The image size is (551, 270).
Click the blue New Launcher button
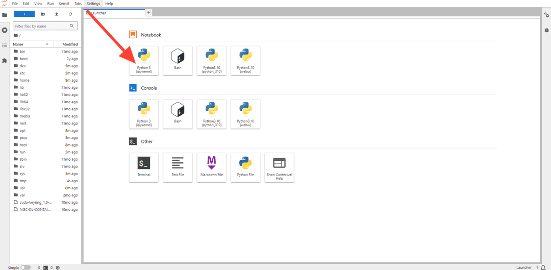tap(24, 14)
